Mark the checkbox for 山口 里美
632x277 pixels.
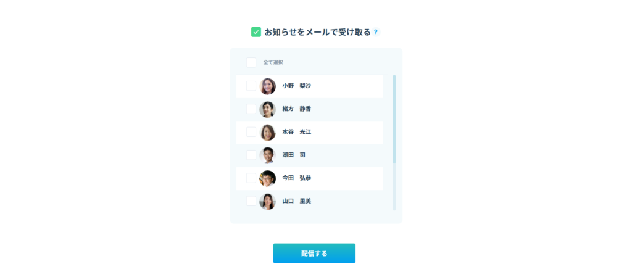(251, 201)
